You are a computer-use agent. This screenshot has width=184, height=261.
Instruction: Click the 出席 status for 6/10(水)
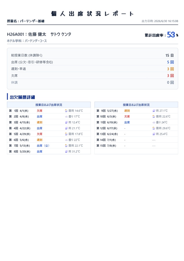127,122
